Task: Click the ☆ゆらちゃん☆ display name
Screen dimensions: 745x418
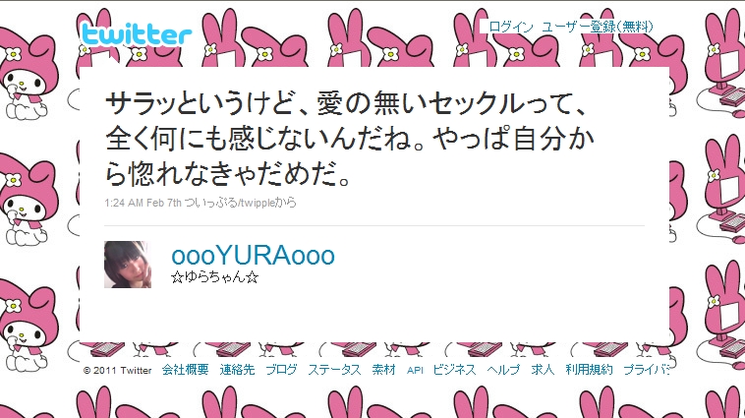Action: [x=215, y=277]
